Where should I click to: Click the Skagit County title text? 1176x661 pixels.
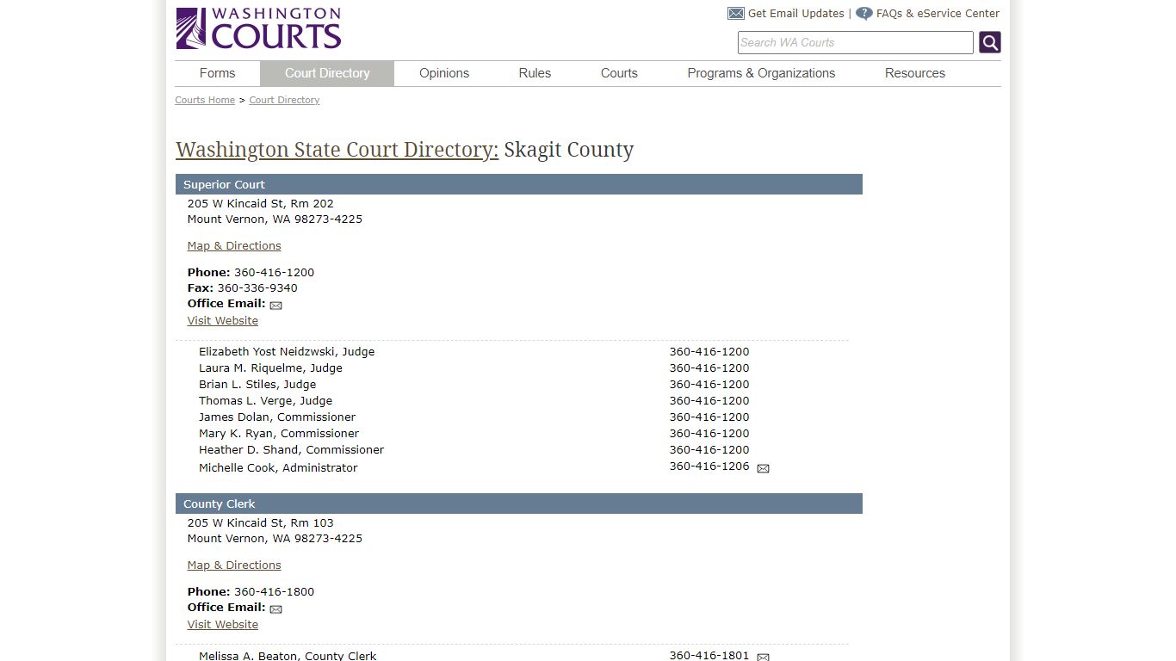pyautogui.click(x=569, y=150)
